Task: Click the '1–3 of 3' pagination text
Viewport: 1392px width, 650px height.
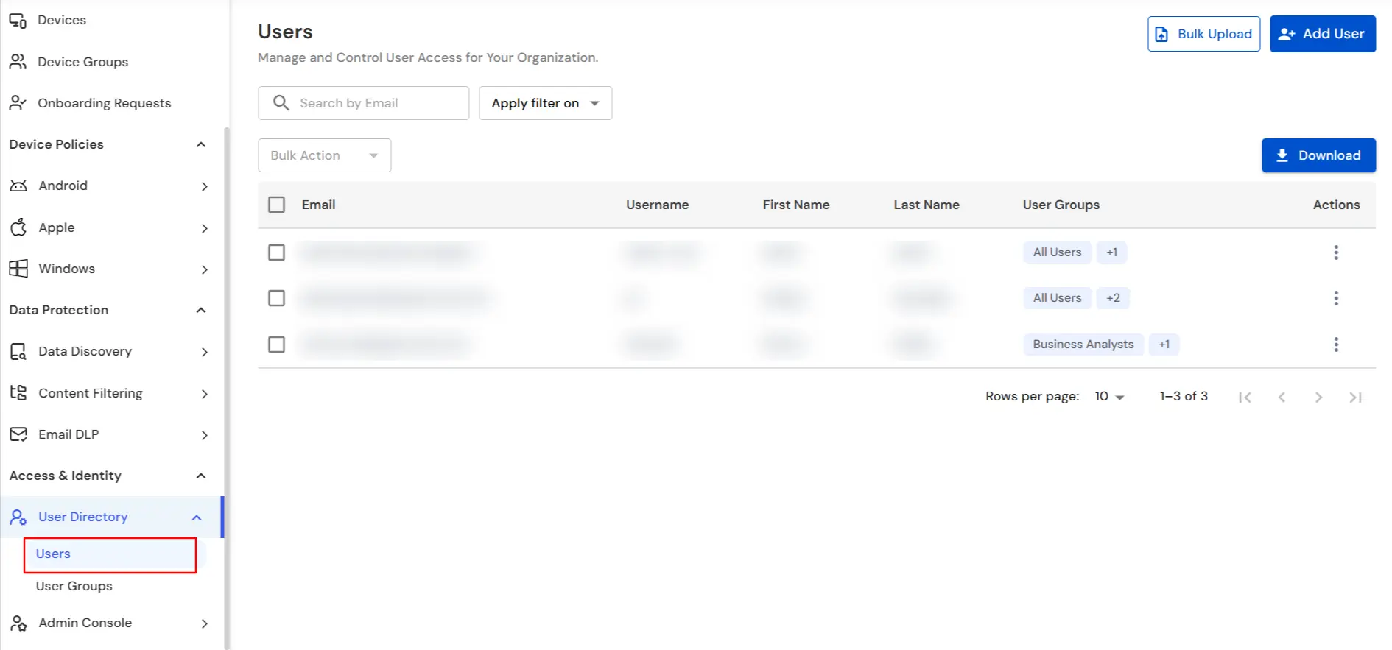Action: pos(1184,396)
